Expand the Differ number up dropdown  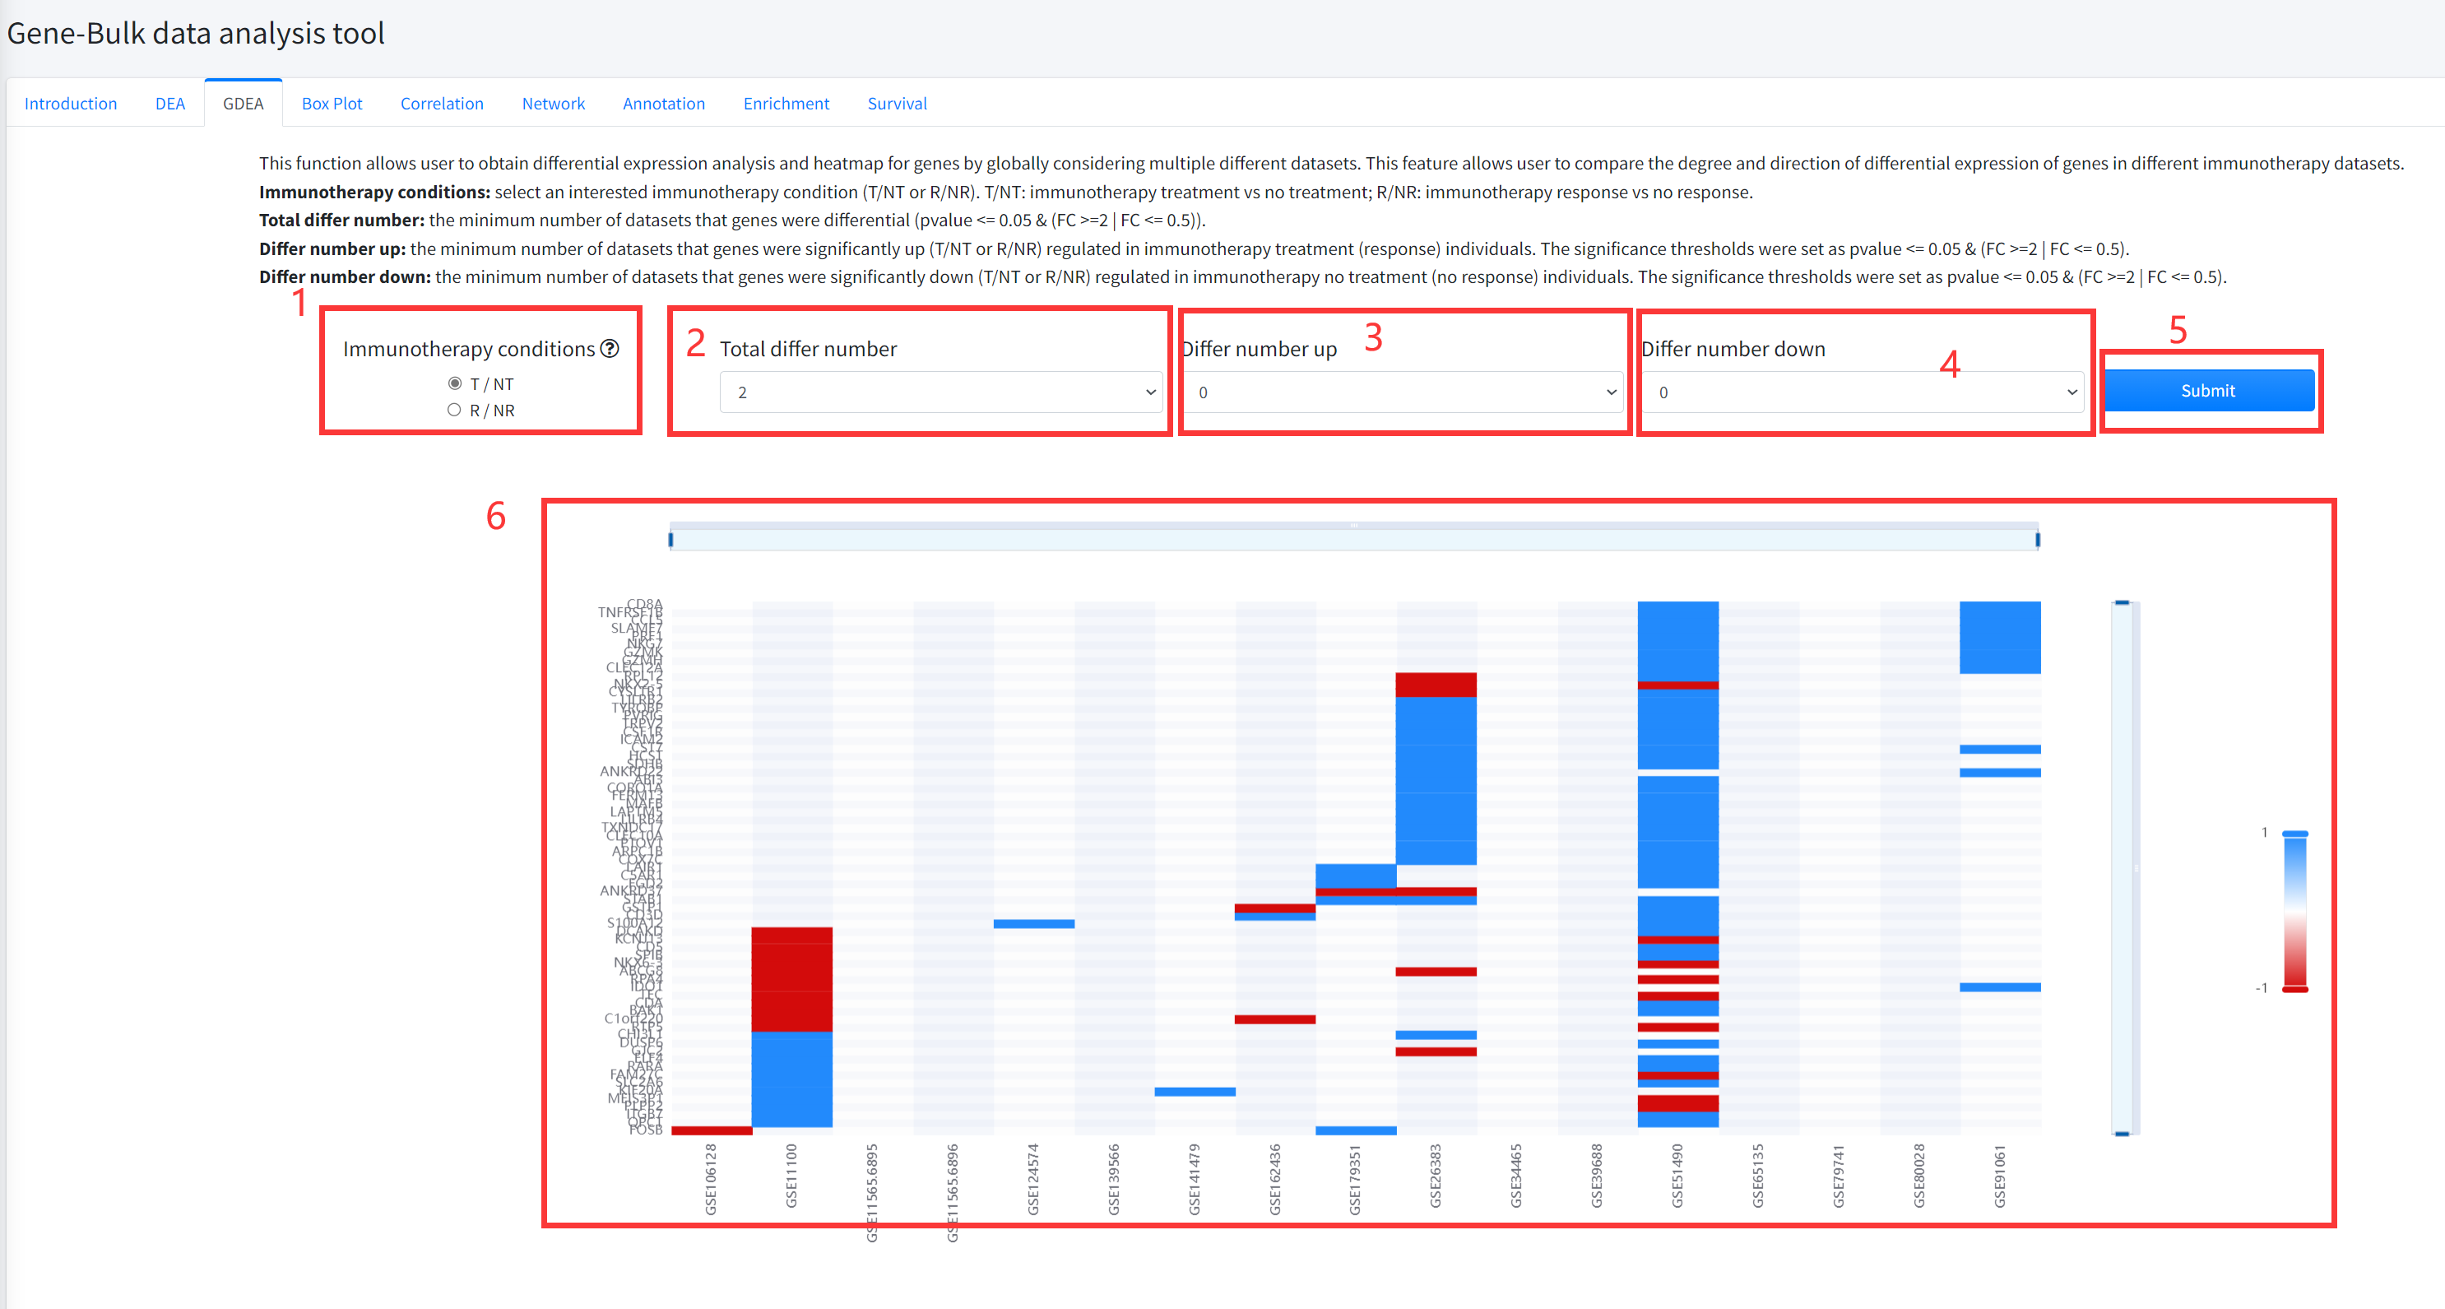pyautogui.click(x=1403, y=392)
